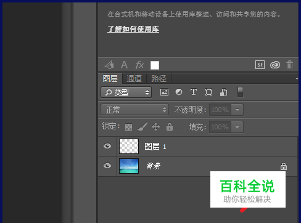The image size is (301, 223).
Task: Click the lock transparent pixels icon
Action: click(x=128, y=127)
